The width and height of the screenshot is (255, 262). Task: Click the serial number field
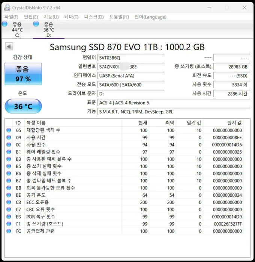click(131, 67)
